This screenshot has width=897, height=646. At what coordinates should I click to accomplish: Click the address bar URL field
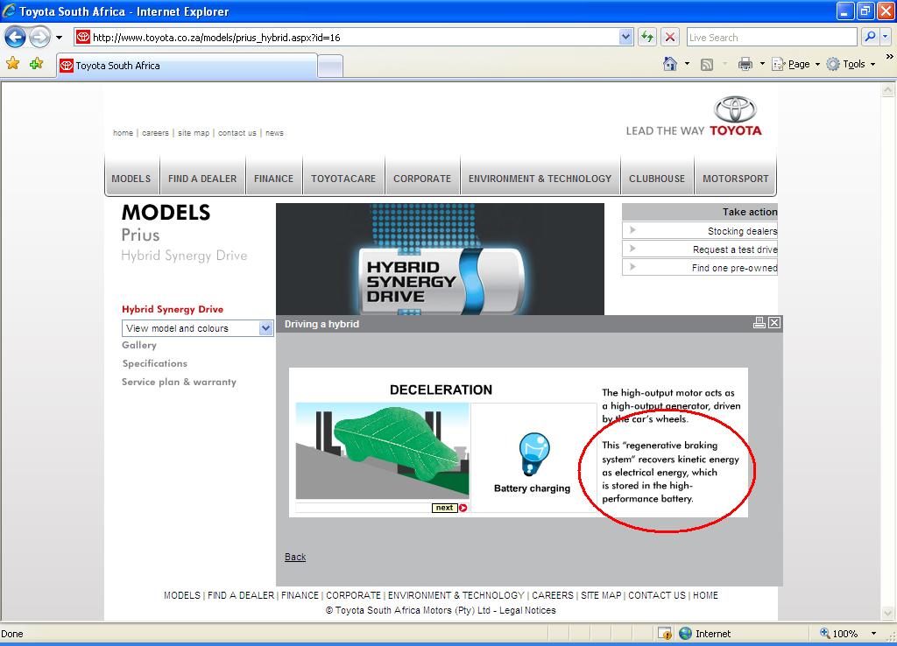[347, 38]
